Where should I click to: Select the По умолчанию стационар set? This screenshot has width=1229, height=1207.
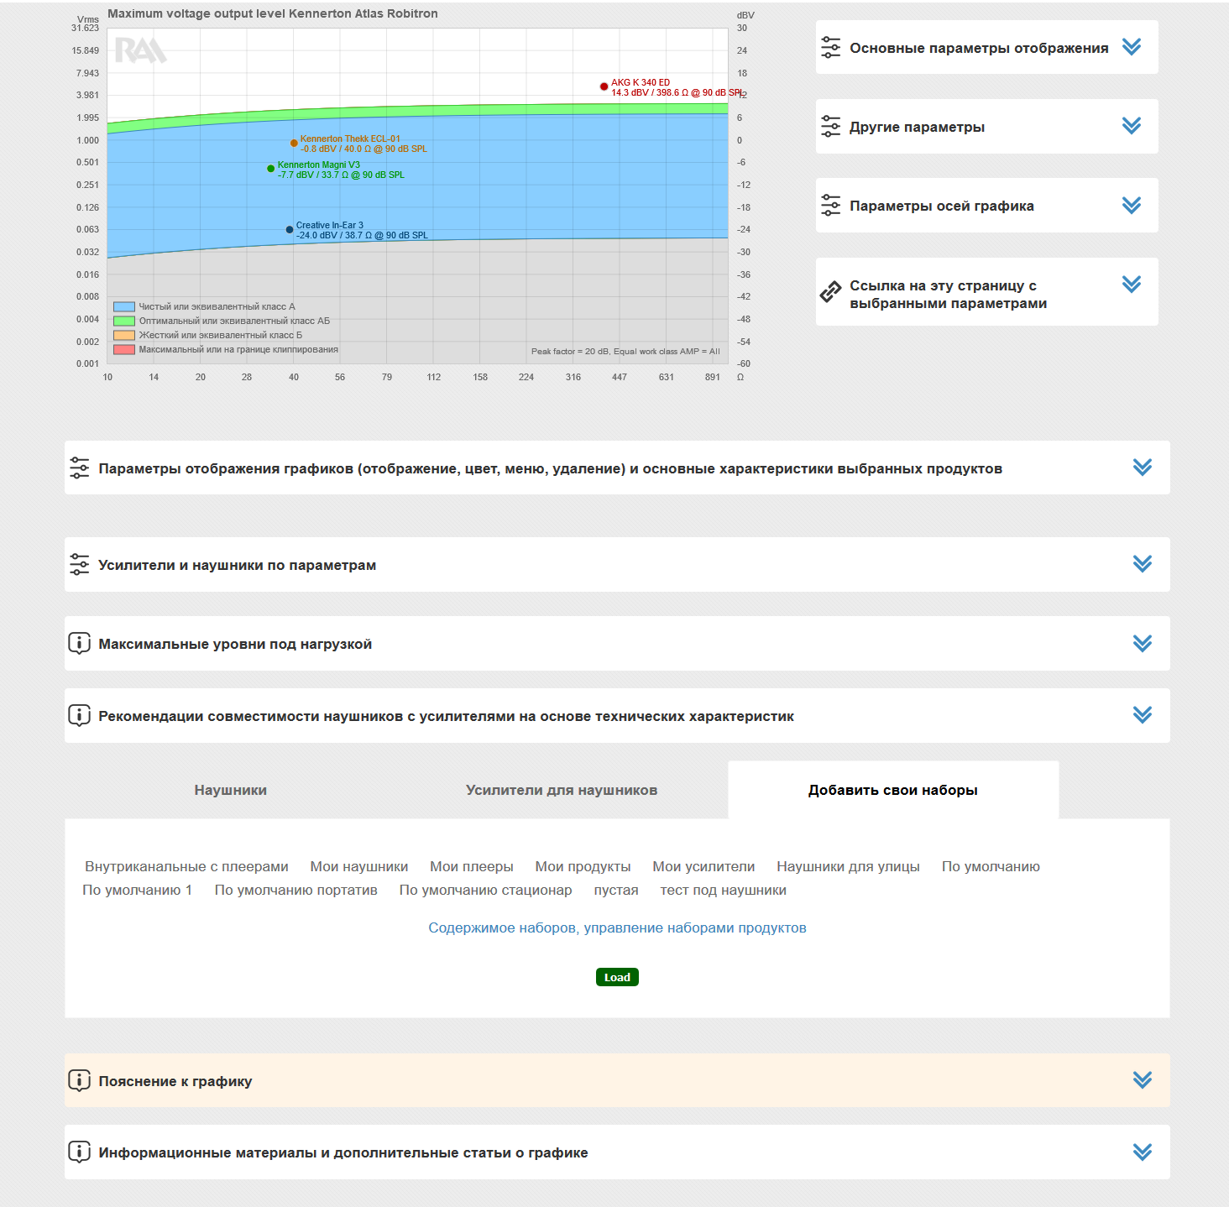pyautogui.click(x=485, y=890)
